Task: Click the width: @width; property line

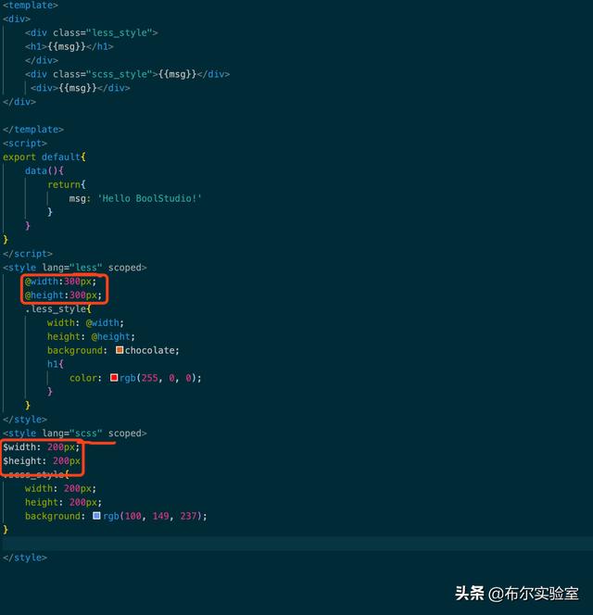Action: [x=85, y=323]
